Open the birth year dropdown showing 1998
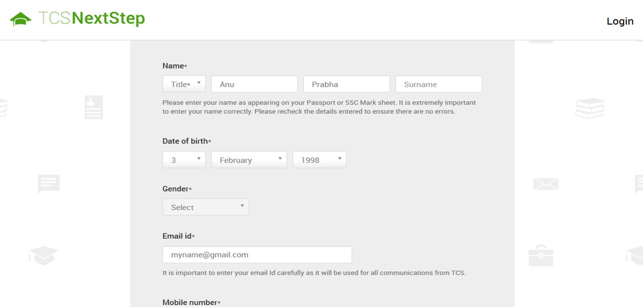The image size is (643, 307). point(319,159)
